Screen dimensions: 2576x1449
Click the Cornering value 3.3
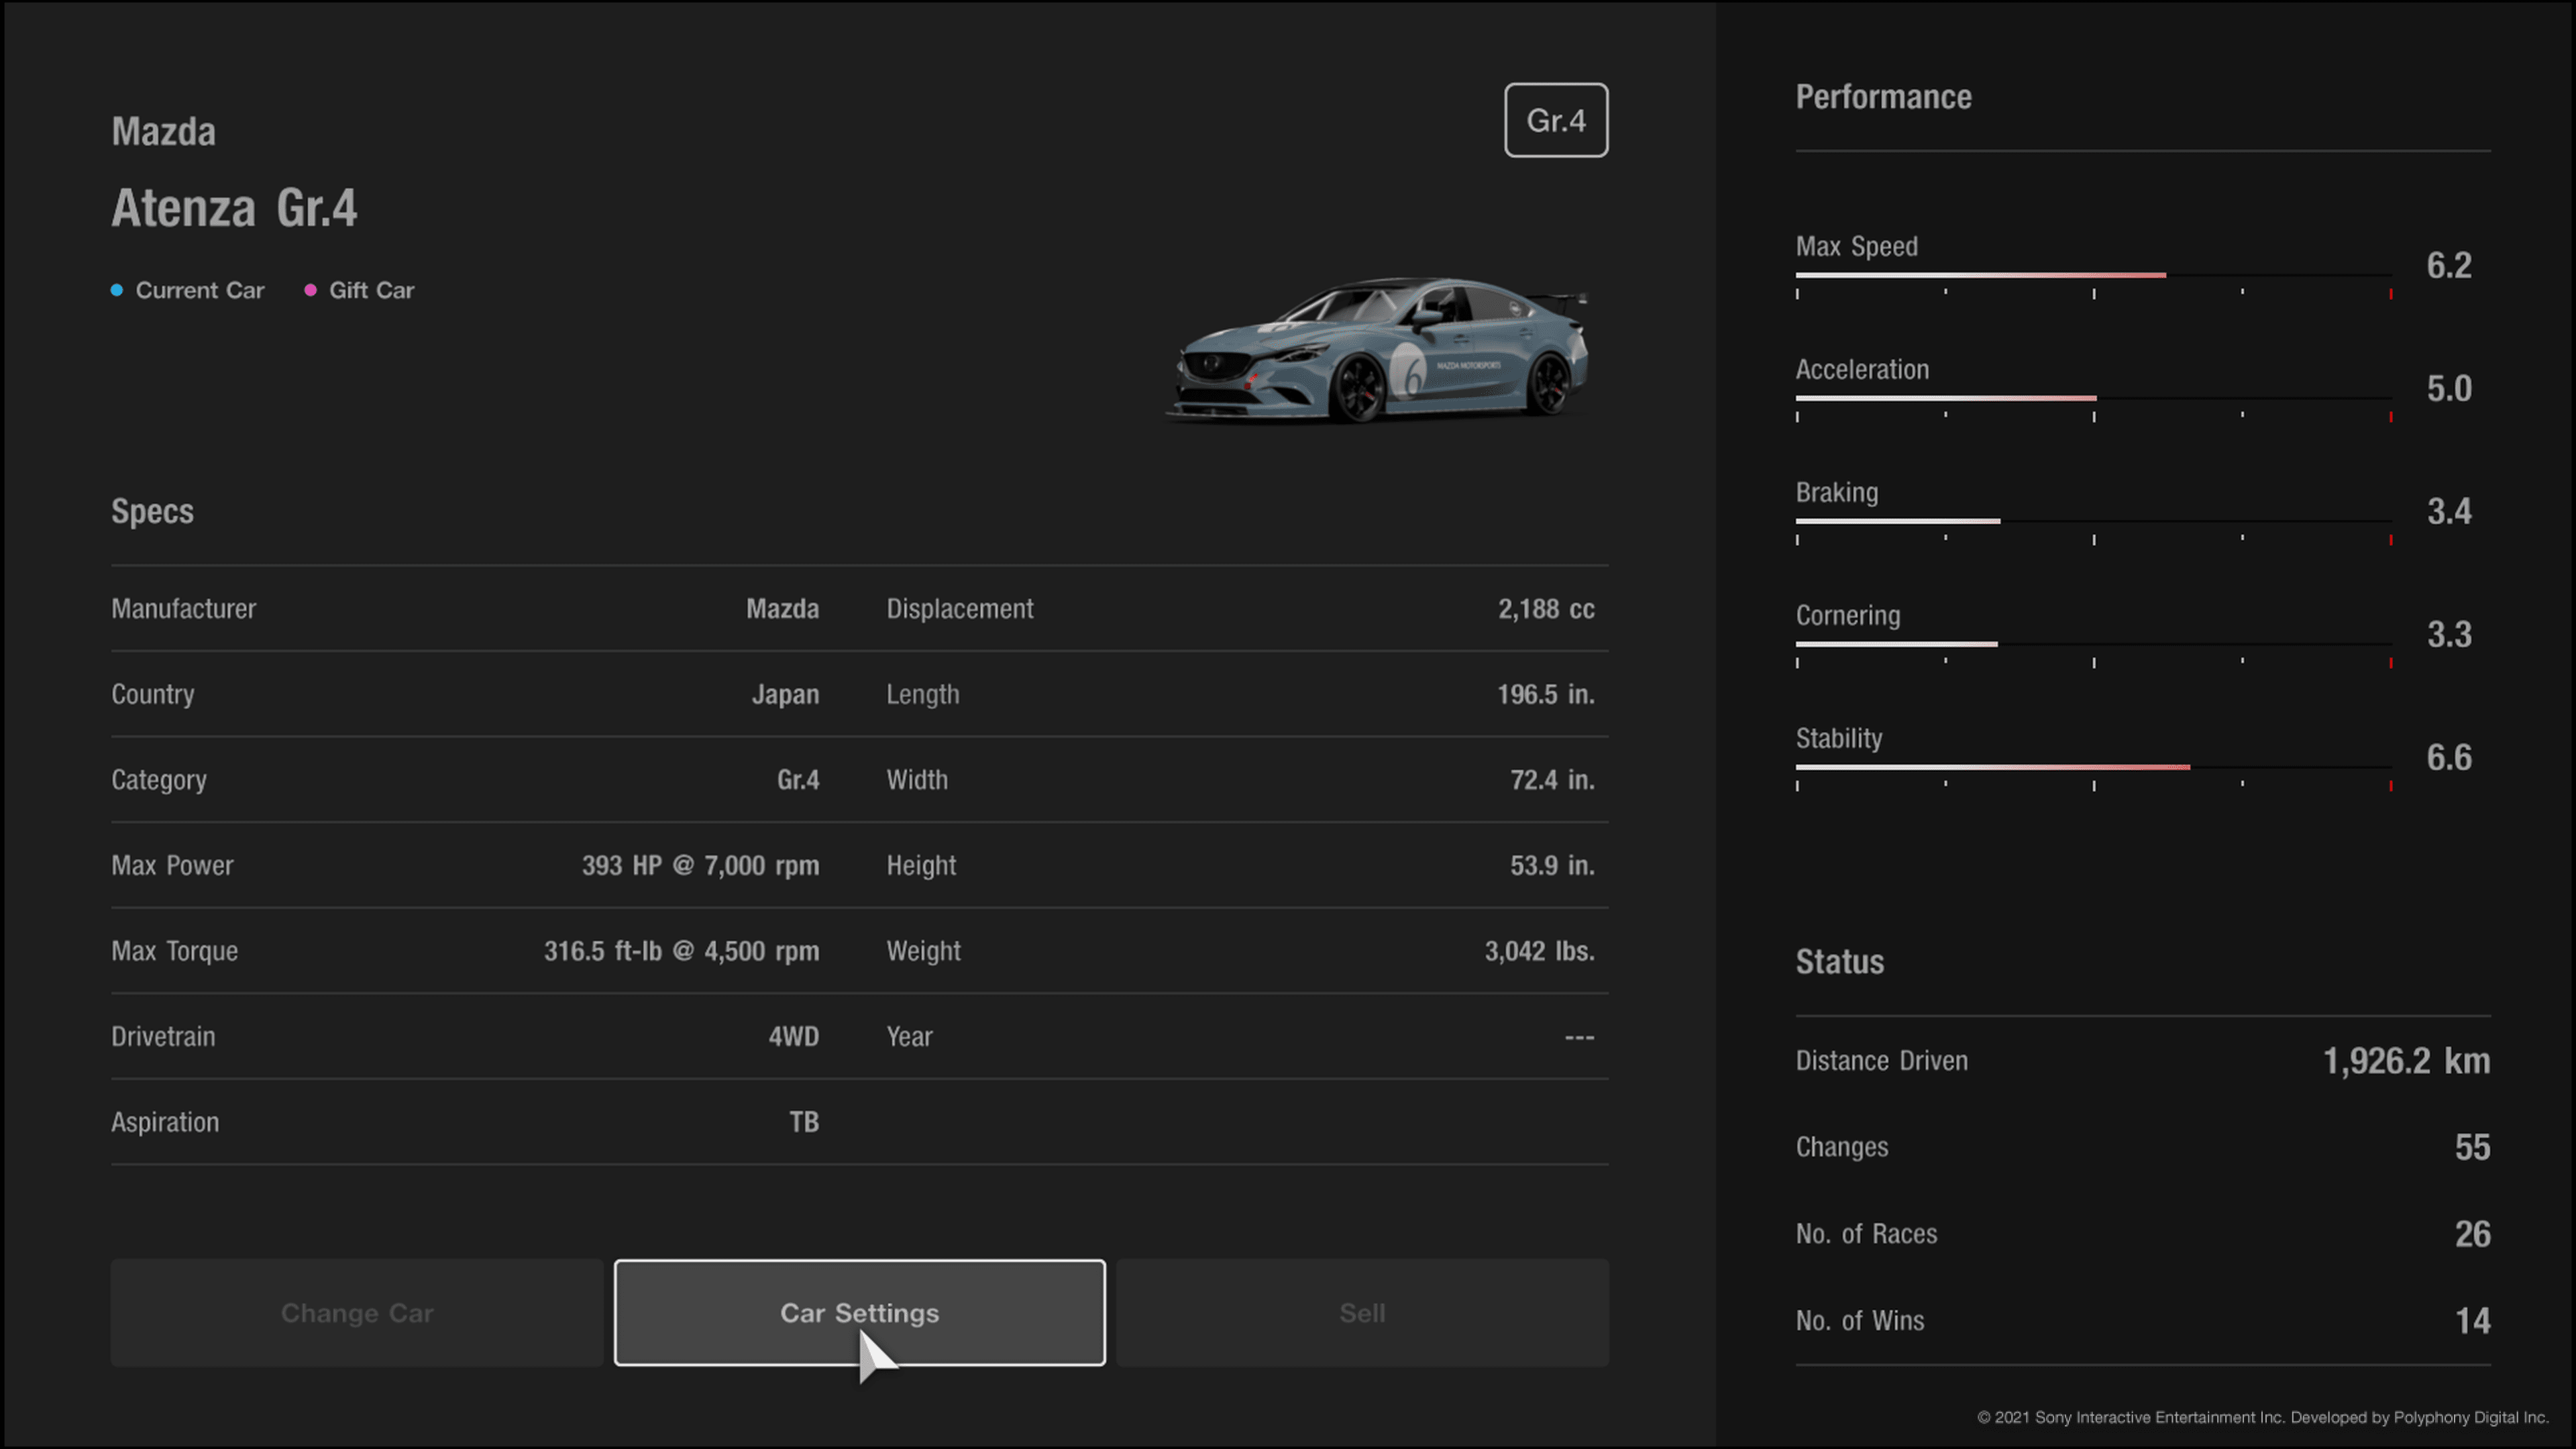point(2449,635)
